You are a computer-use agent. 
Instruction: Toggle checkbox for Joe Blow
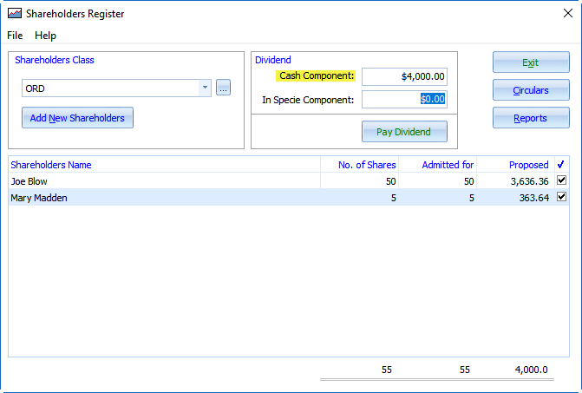561,180
